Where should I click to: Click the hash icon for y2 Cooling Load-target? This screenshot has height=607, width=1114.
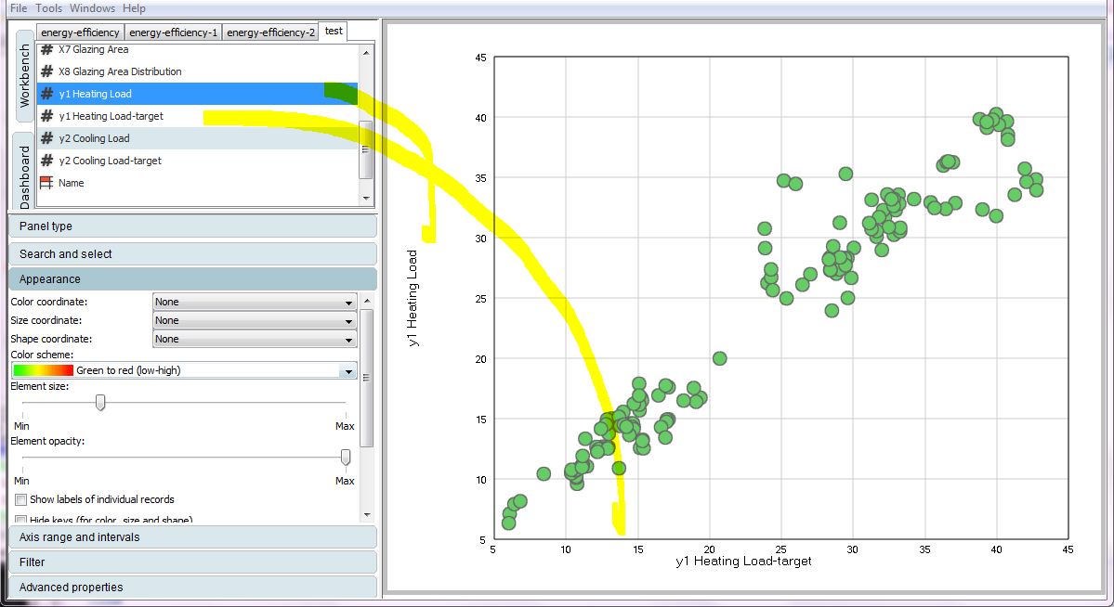pyautogui.click(x=46, y=161)
